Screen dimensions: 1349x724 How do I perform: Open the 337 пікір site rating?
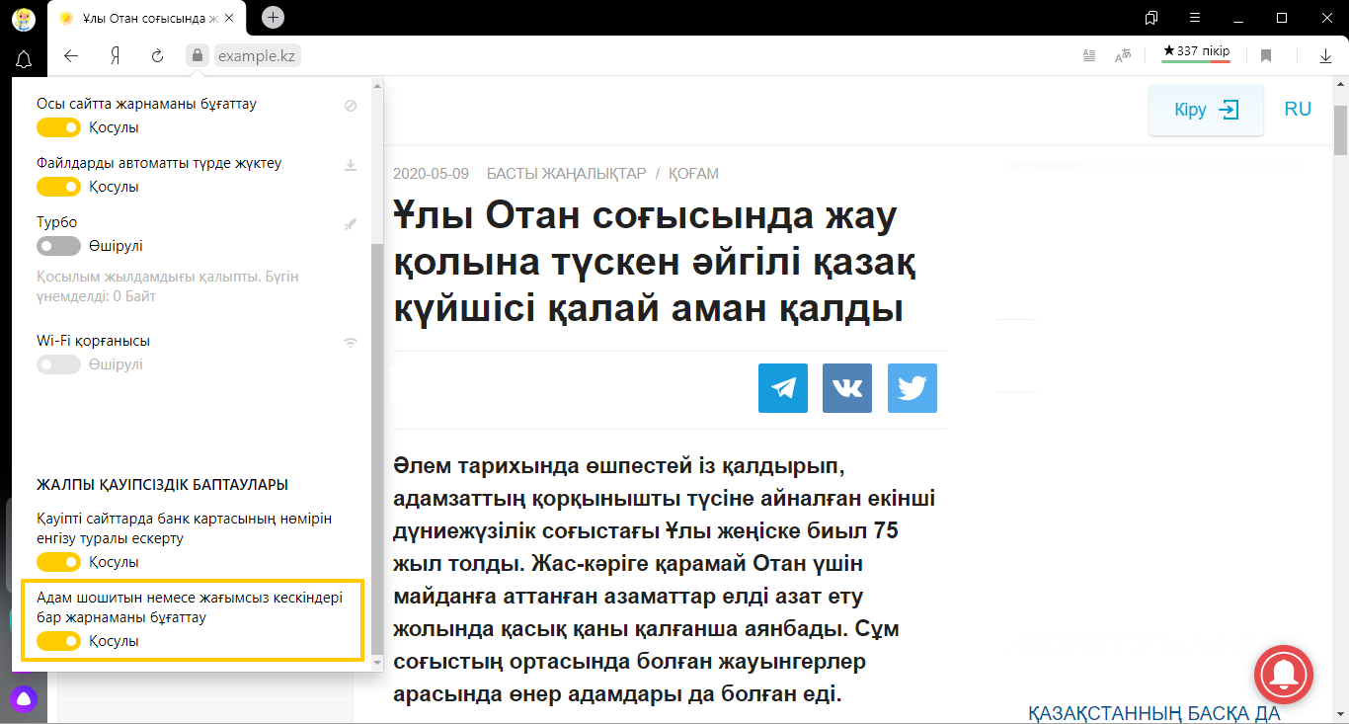pyautogui.click(x=1196, y=52)
